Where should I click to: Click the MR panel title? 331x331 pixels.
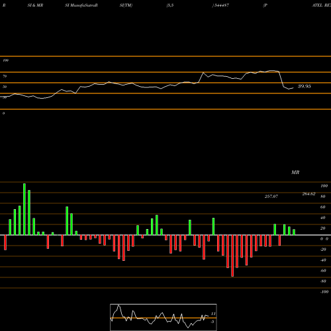point(295,172)
